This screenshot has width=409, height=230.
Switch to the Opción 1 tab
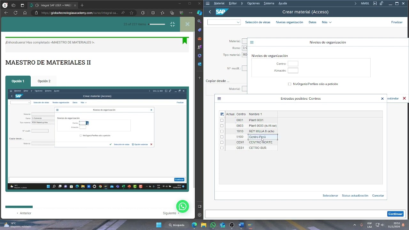point(18,81)
